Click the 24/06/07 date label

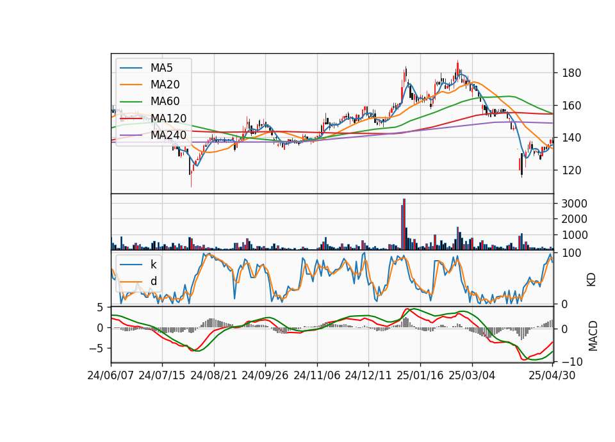[x=111, y=375]
